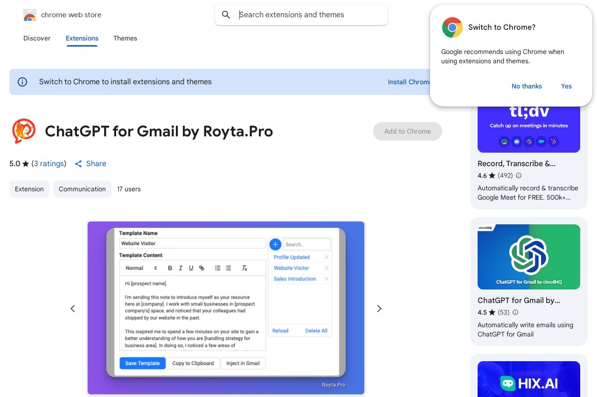Image resolution: width=597 pixels, height=397 pixels.
Task: Click 'Switch to Chrome to install extensions' banner text
Action: pos(125,82)
